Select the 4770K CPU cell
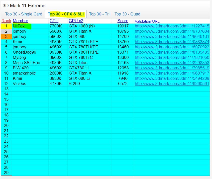212x179 pixels. pos(58,84)
